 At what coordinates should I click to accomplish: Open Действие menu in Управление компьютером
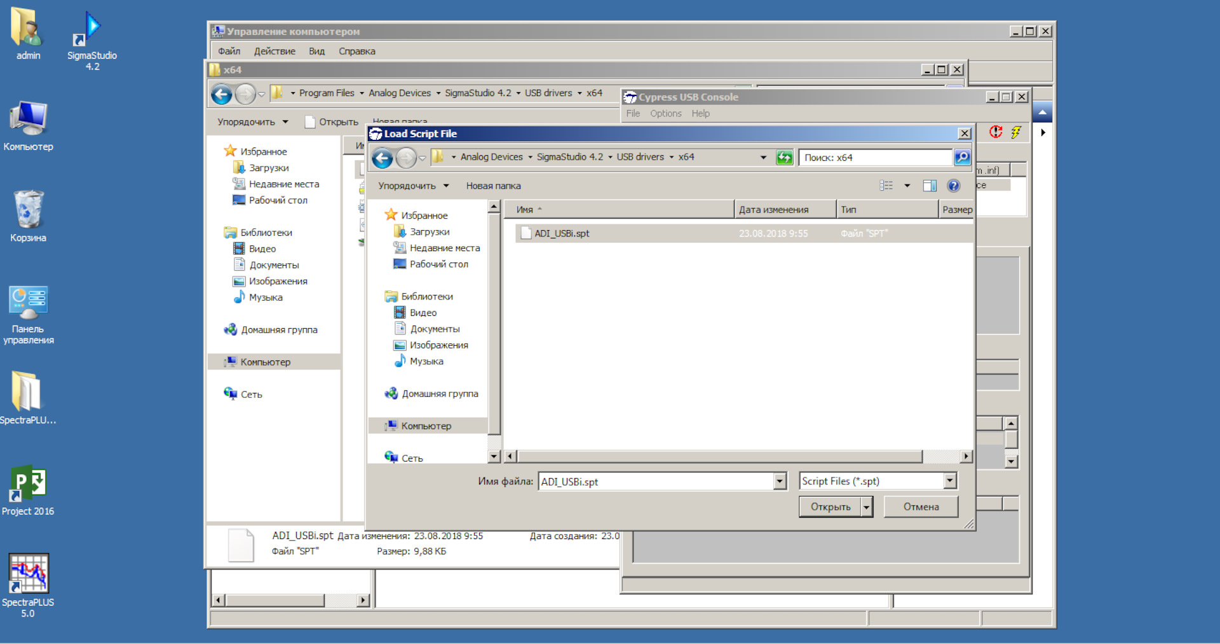point(274,51)
